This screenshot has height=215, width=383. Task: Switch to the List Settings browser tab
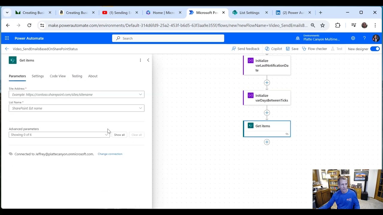pyautogui.click(x=249, y=13)
